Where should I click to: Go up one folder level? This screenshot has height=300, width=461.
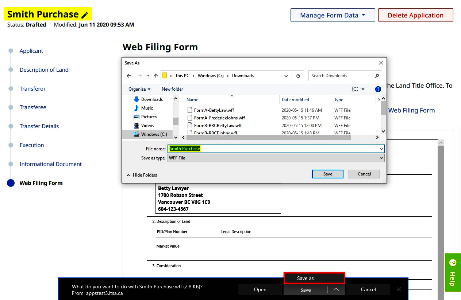click(156, 76)
